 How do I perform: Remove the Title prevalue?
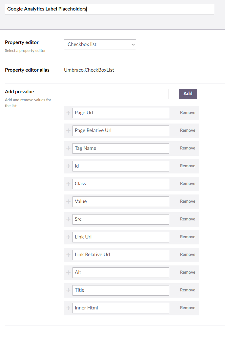[187, 290]
